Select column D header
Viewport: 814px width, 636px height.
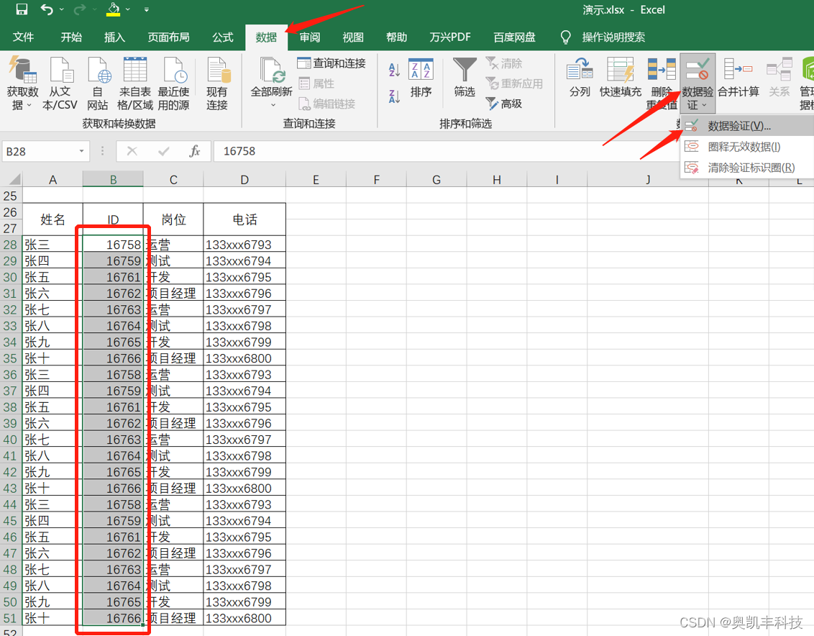coord(244,180)
